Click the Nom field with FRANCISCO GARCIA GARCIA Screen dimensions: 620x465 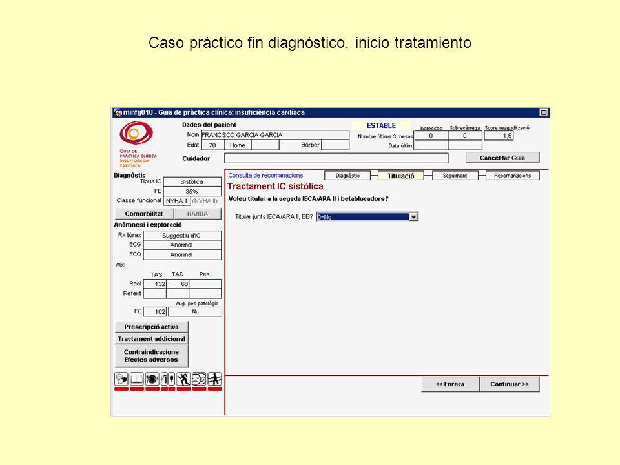(275, 135)
